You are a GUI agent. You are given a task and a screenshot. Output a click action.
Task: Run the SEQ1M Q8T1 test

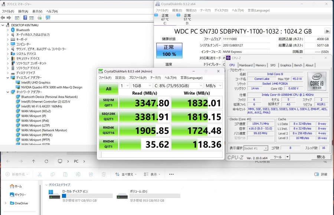(109, 103)
